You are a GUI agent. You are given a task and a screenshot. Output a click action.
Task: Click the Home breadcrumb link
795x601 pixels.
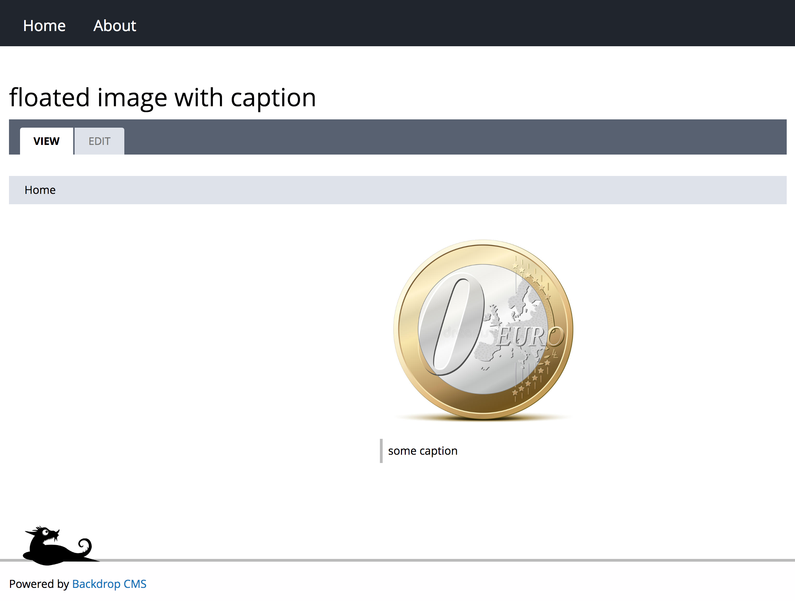[40, 190]
